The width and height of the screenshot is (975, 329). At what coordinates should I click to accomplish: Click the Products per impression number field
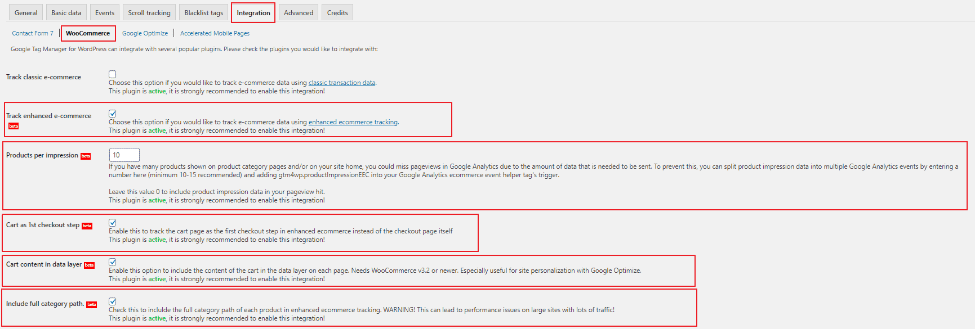[124, 155]
